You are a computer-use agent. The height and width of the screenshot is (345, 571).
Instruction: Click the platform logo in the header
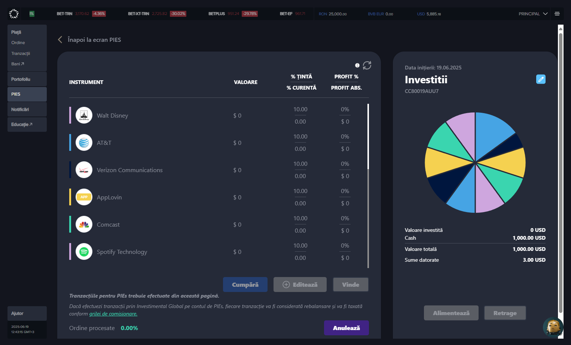click(14, 14)
